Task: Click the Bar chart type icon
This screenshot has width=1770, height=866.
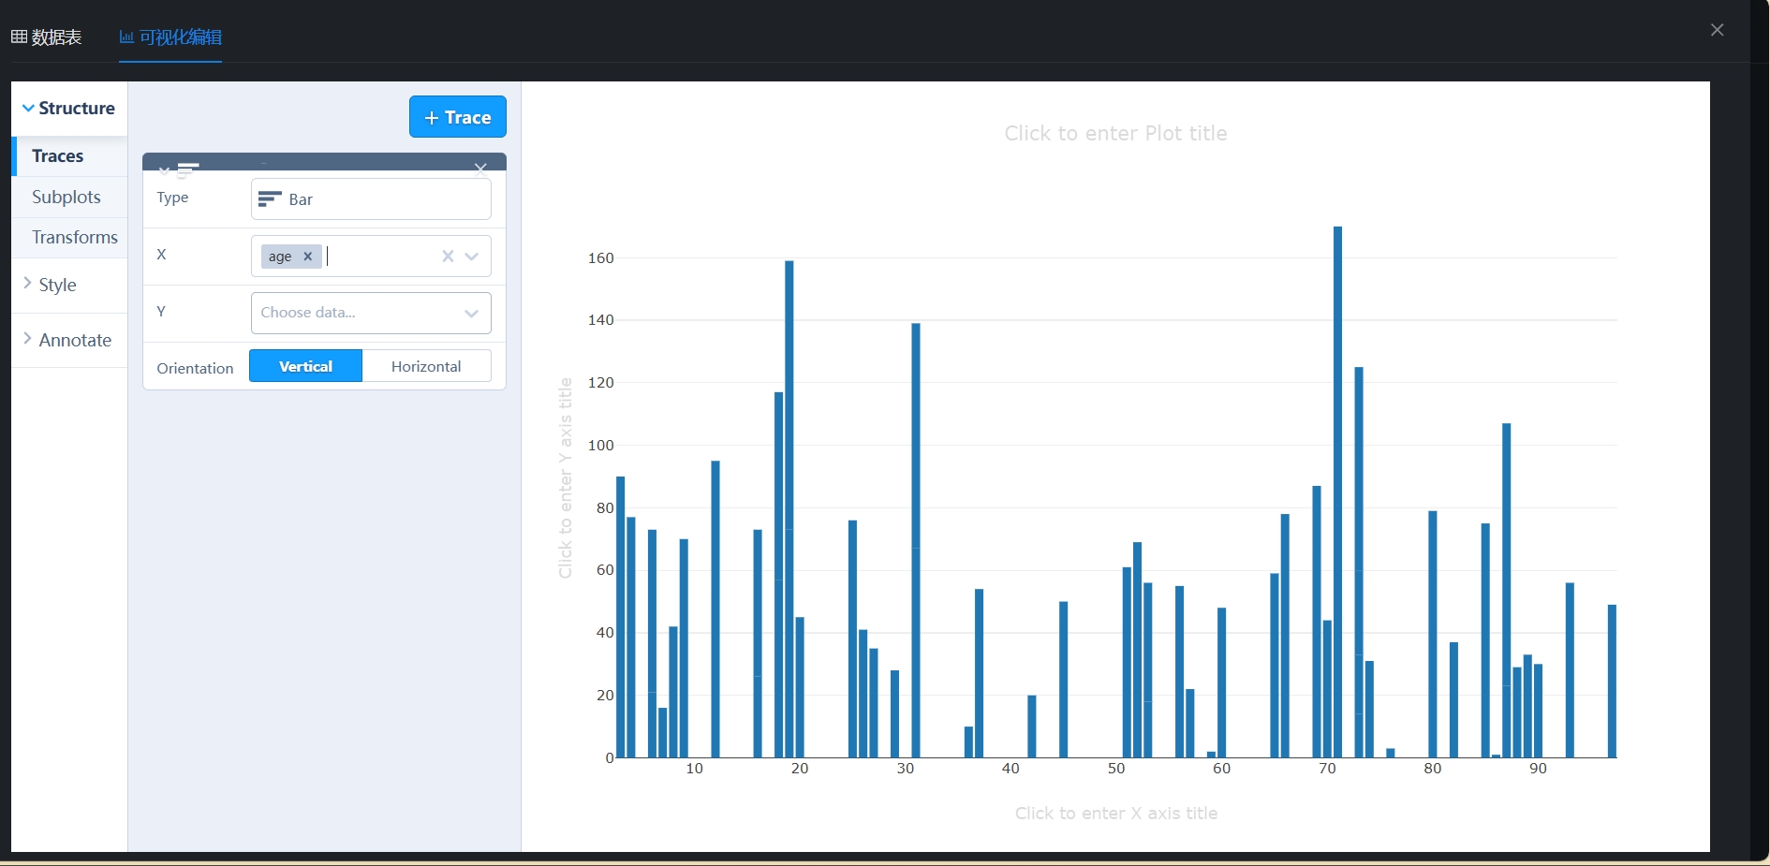Action: tap(270, 198)
